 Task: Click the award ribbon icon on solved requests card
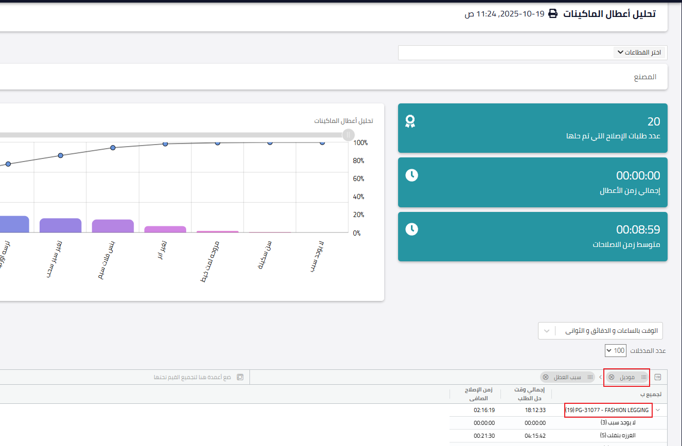[x=410, y=121]
